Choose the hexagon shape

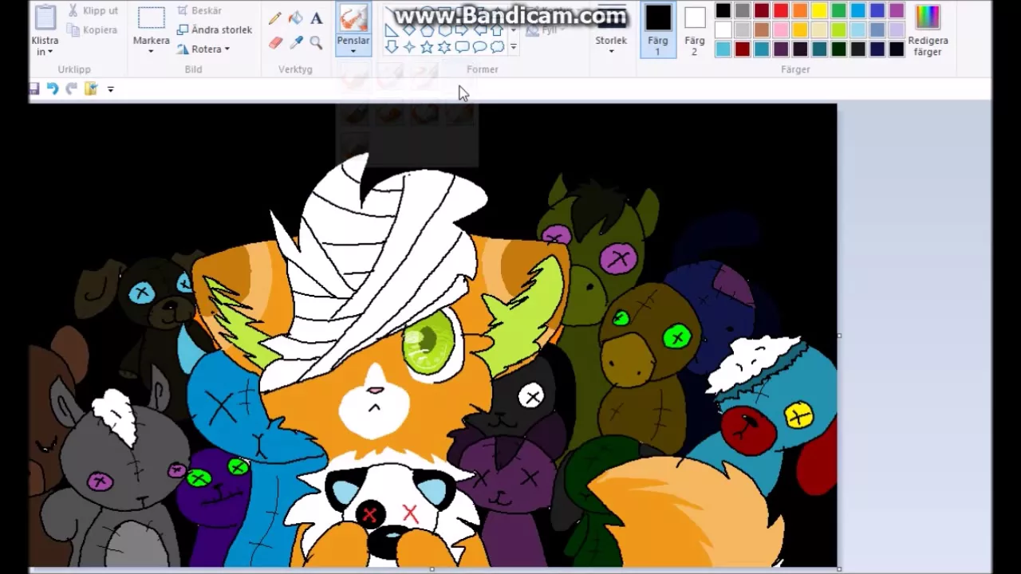point(445,30)
